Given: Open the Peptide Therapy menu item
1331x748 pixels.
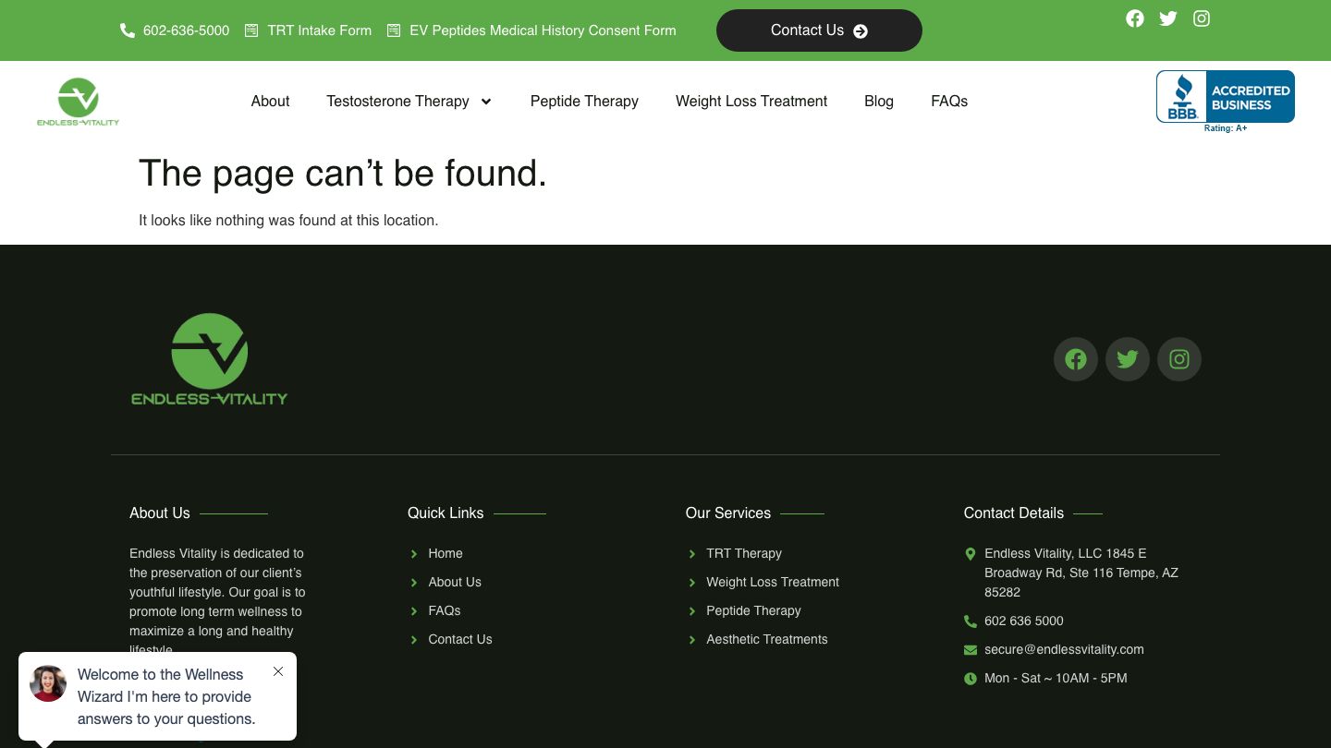Looking at the screenshot, I should pyautogui.click(x=584, y=102).
